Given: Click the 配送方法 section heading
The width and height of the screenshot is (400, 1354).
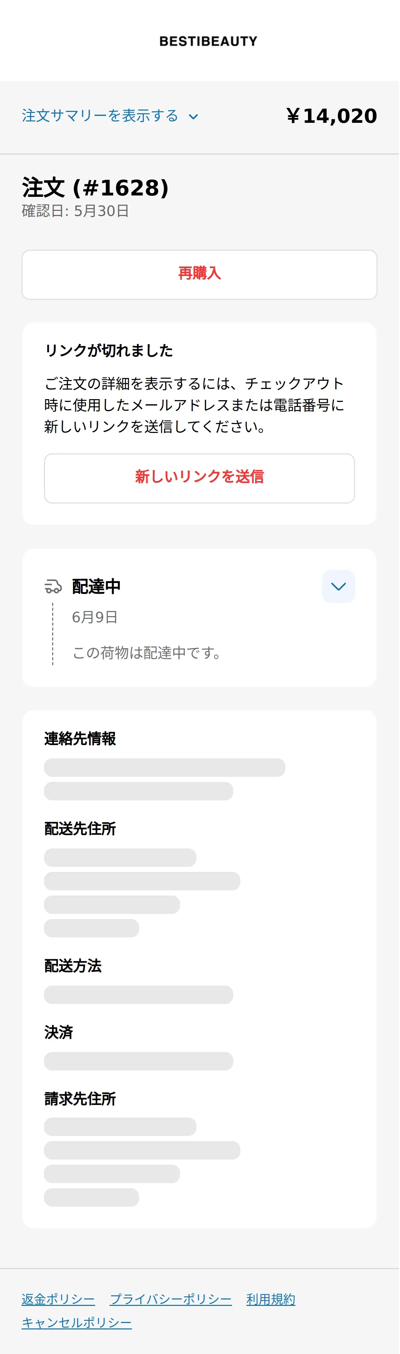Looking at the screenshot, I should coord(73,965).
